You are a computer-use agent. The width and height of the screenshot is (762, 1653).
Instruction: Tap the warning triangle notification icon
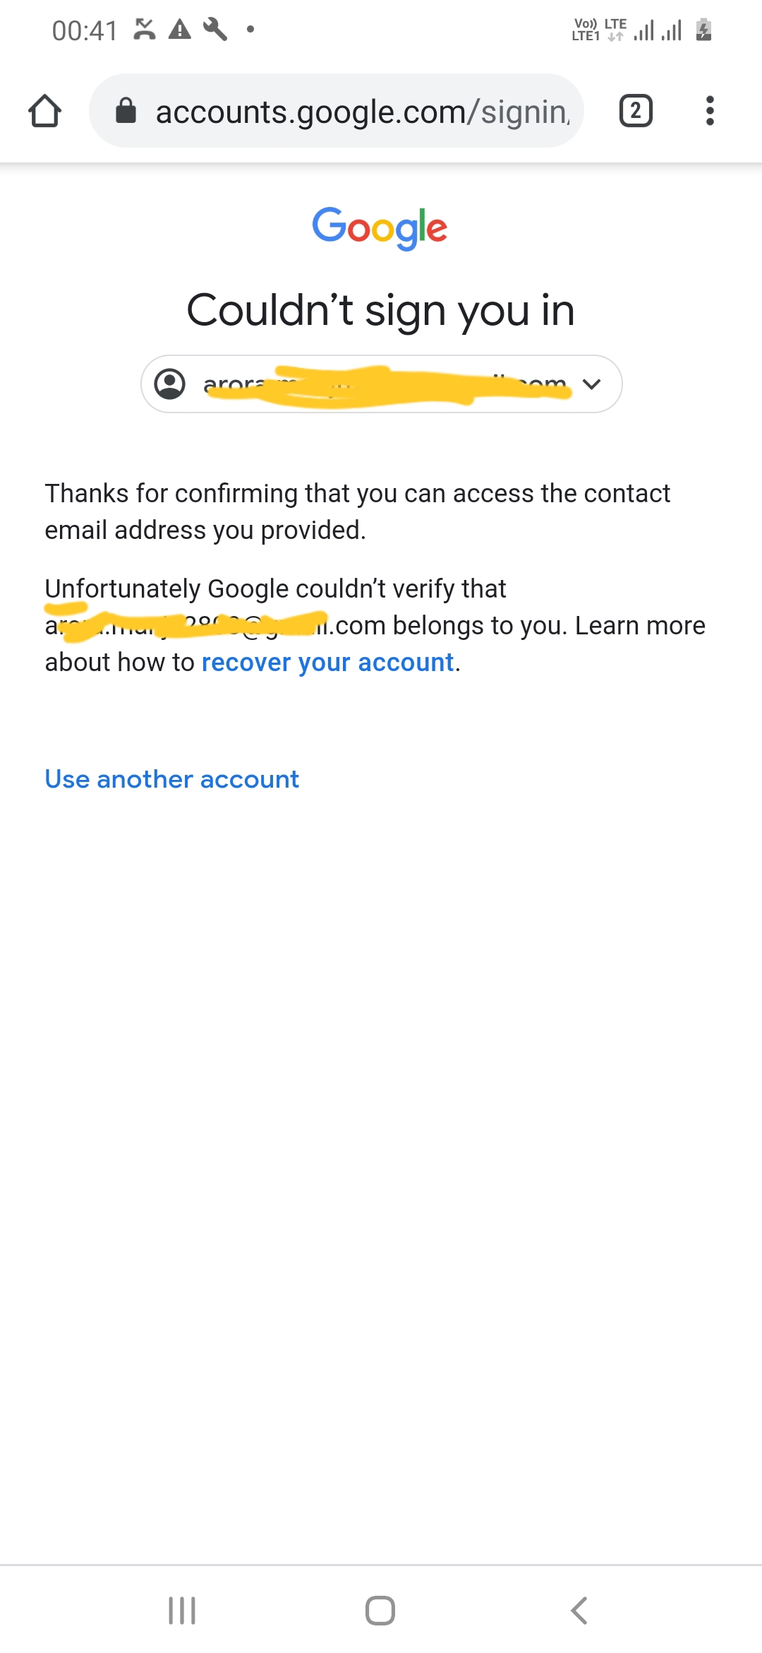pos(180,30)
